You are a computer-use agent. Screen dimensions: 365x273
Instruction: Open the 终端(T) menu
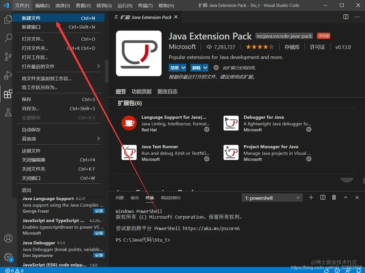(x=145, y=5)
